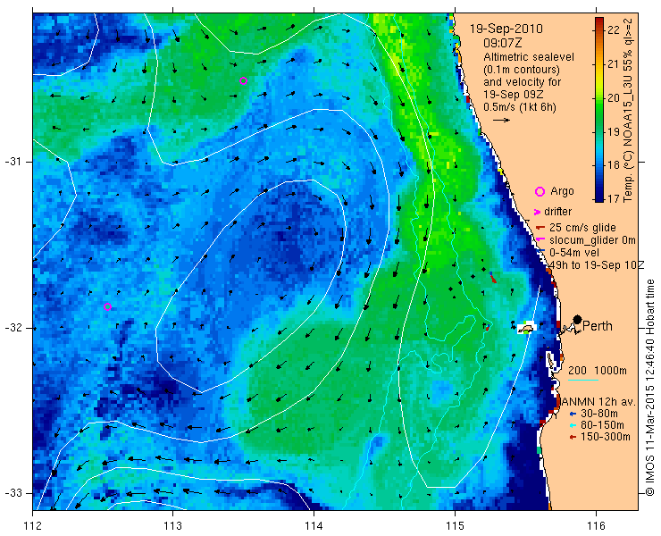Click the green colour bar section at 20
This screenshot has height=536, width=661.
point(599,98)
